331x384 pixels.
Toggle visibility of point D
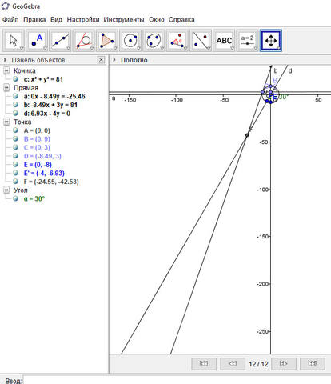tap(15, 156)
